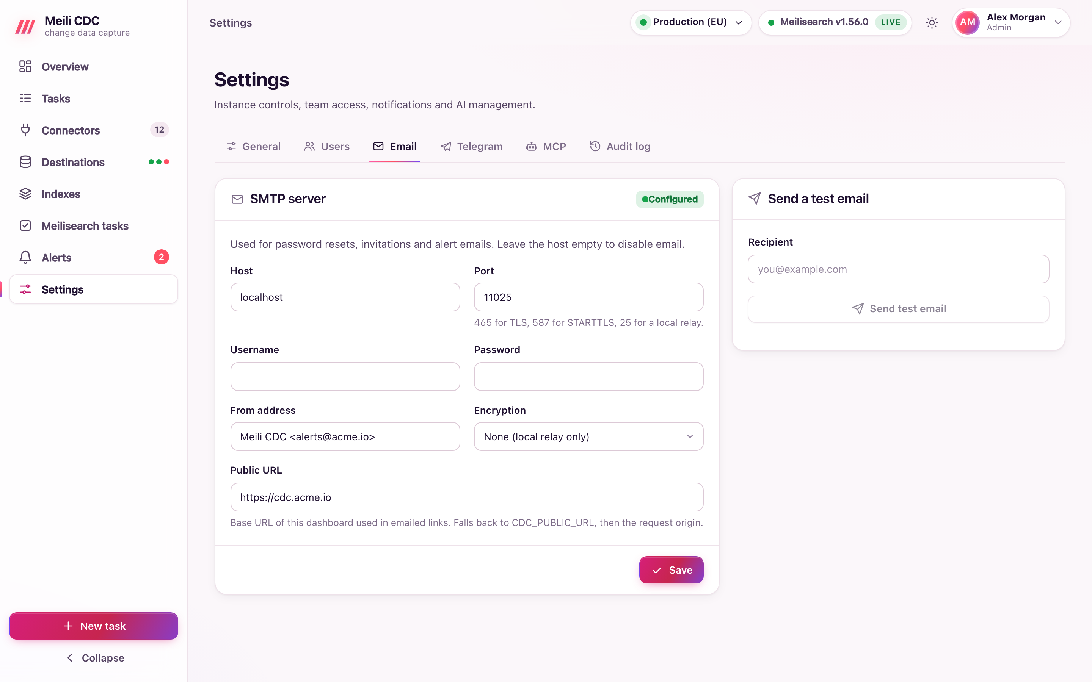
Task: Create a New task
Action: tap(93, 626)
